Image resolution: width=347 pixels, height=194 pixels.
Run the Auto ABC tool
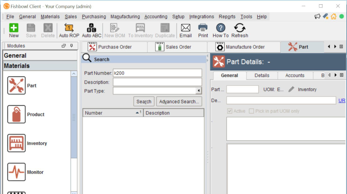(91, 30)
